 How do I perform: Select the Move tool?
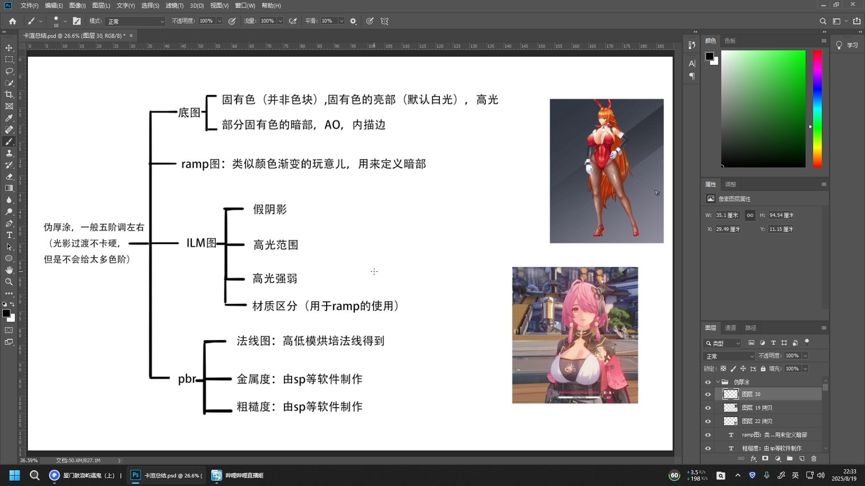9,48
